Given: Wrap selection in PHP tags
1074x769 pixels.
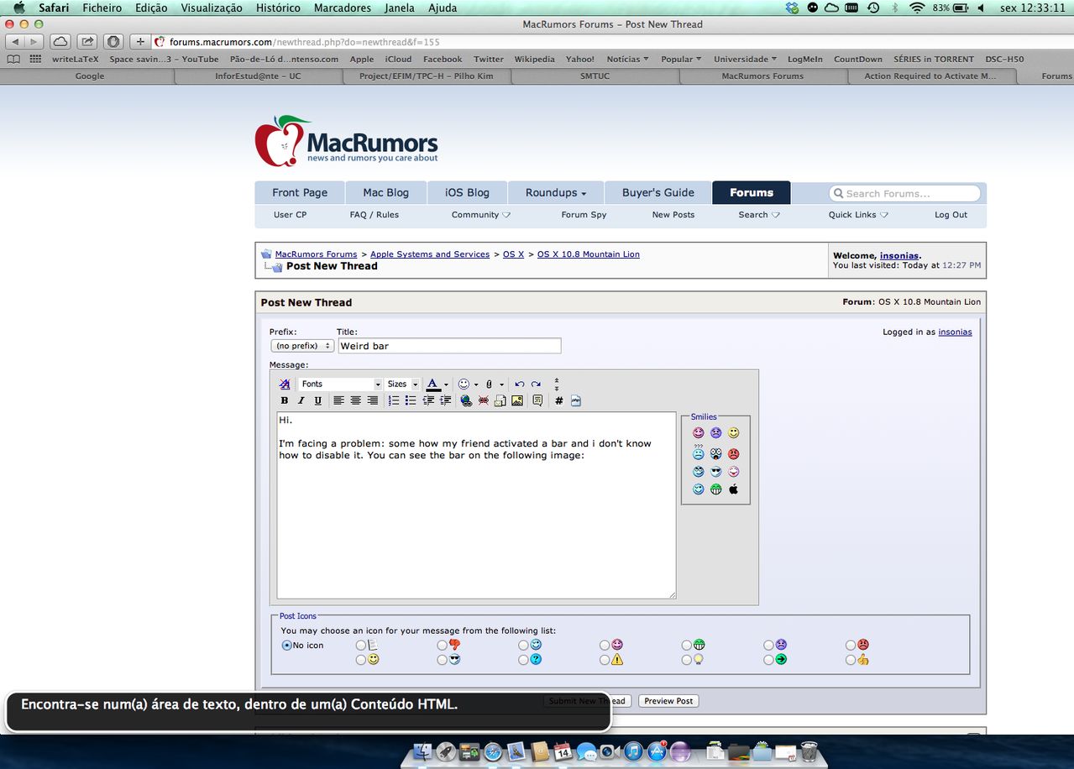Looking at the screenshot, I should point(576,400).
